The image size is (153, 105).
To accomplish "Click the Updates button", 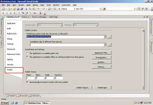I will pos(101,62).
